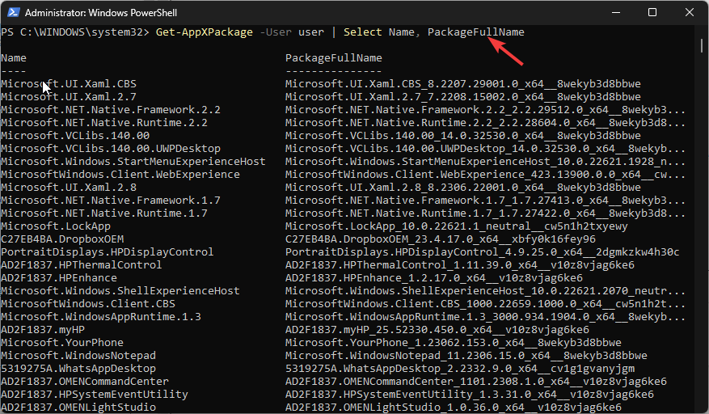Click the PackageFullName column header
This screenshot has width=709, height=414.
coord(334,58)
